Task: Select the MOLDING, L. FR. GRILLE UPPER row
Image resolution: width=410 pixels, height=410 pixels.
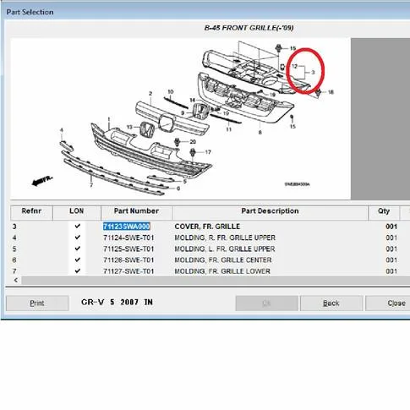Action: pyautogui.click(x=210, y=249)
